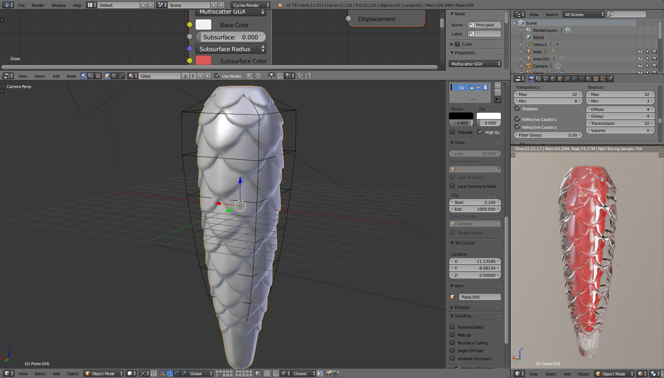Viewport: 664px width, 378px height.
Task: Toggle proportional editing icon in 3D view header
Action: point(267,373)
